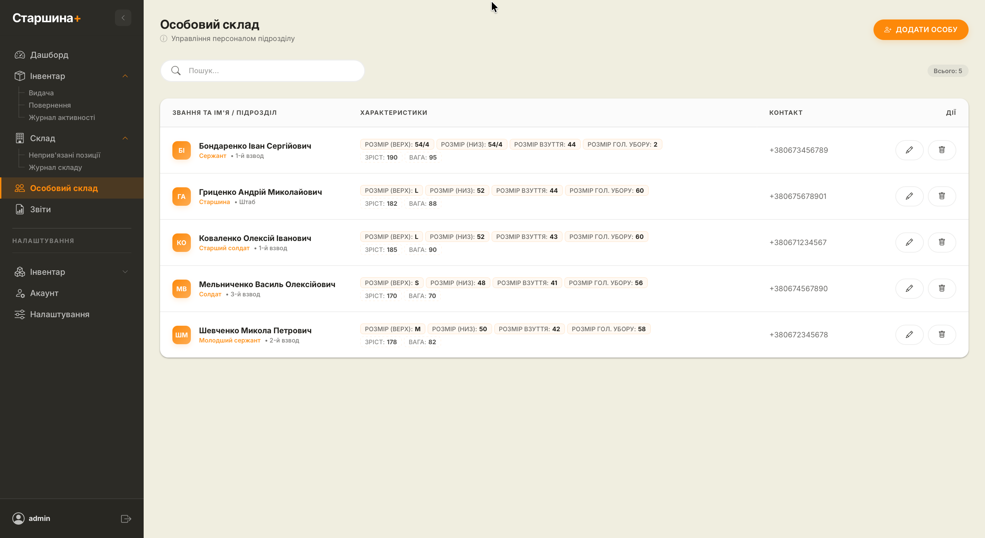Viewport: 985px width, 538px height.
Task: Delete Гриценко Андрій Миколайович with trash icon
Action: tap(942, 196)
